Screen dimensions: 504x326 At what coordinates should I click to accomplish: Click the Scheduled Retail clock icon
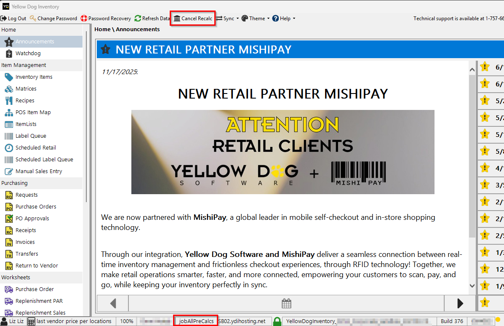9,148
